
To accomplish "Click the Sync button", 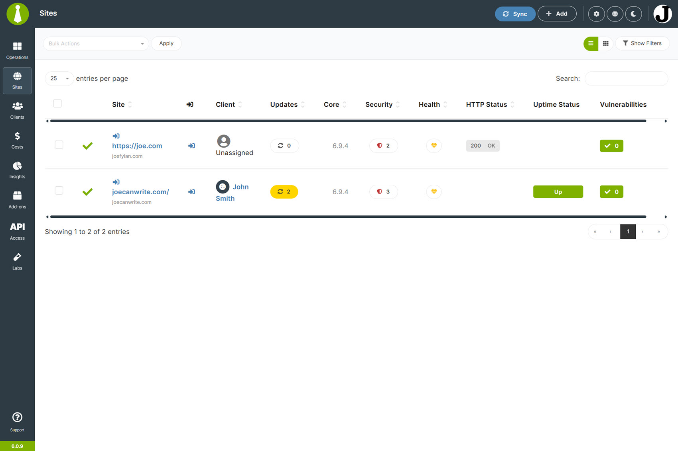I will [x=515, y=14].
